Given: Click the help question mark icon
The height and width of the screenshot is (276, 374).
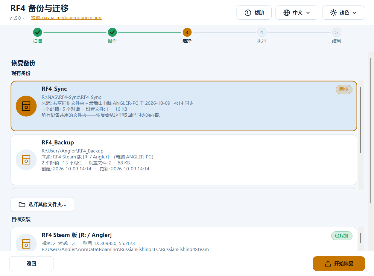Looking at the screenshot, I should coord(248,13).
